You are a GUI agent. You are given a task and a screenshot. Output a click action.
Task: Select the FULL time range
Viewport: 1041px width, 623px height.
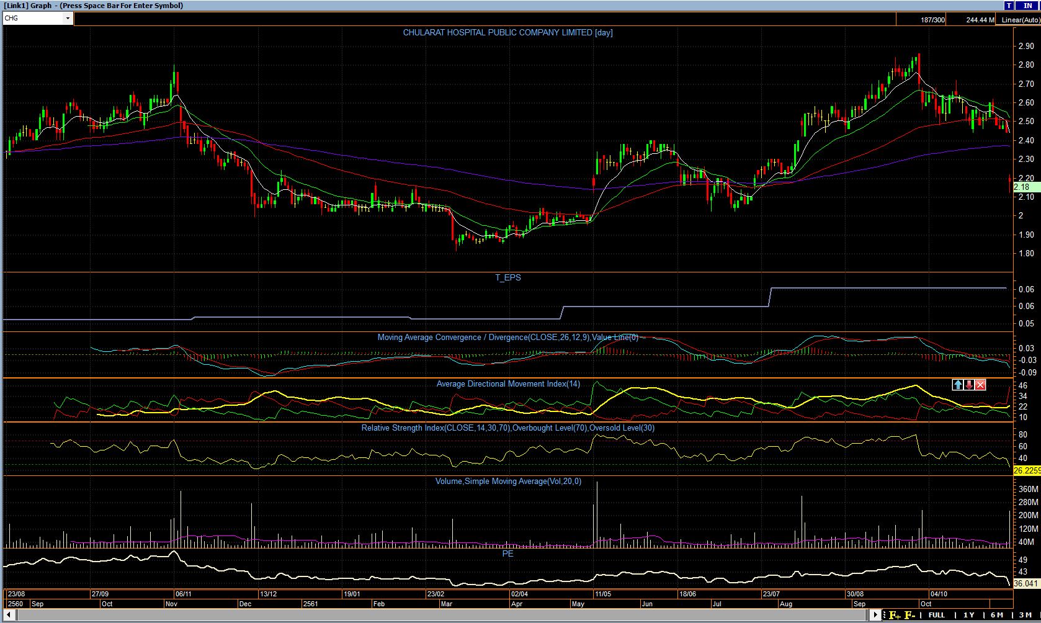pos(936,615)
